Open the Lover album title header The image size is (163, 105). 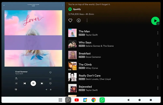point(33,6)
